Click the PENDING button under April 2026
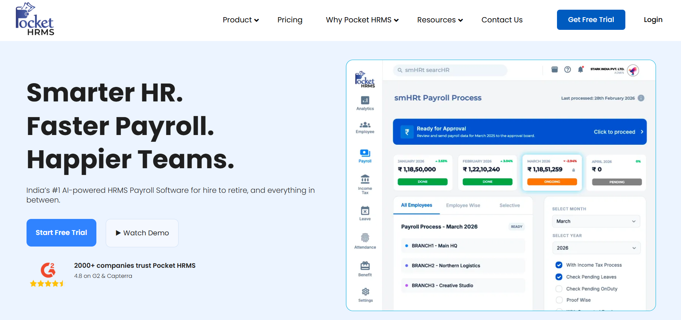681x320 pixels. (617, 182)
